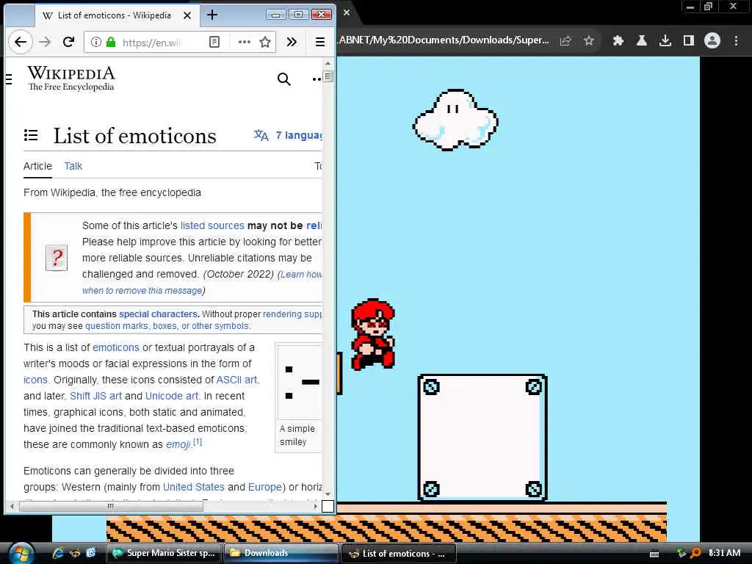Click the smiling cloud sprite
This screenshot has height=564, width=752.
coord(455,120)
